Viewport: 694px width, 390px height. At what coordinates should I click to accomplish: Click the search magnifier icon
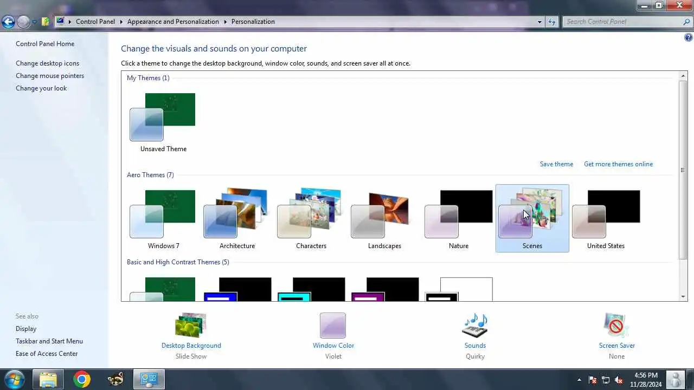(687, 22)
